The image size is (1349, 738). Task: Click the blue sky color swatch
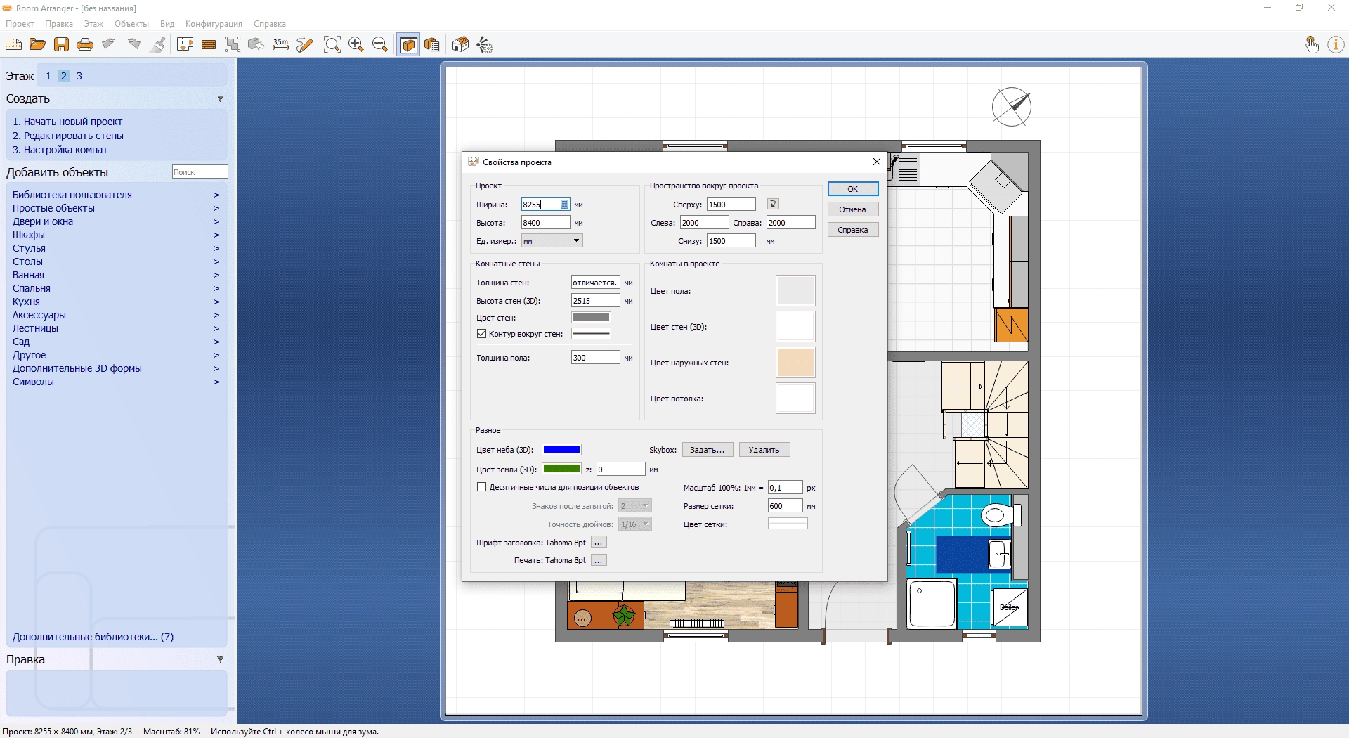pyautogui.click(x=562, y=450)
